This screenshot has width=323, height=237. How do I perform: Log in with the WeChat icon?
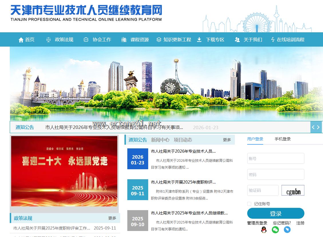[275, 230]
